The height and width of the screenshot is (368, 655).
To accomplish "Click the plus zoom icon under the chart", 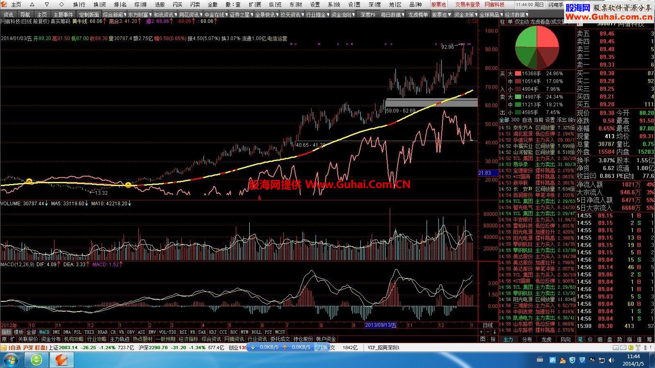I will pos(481,332).
